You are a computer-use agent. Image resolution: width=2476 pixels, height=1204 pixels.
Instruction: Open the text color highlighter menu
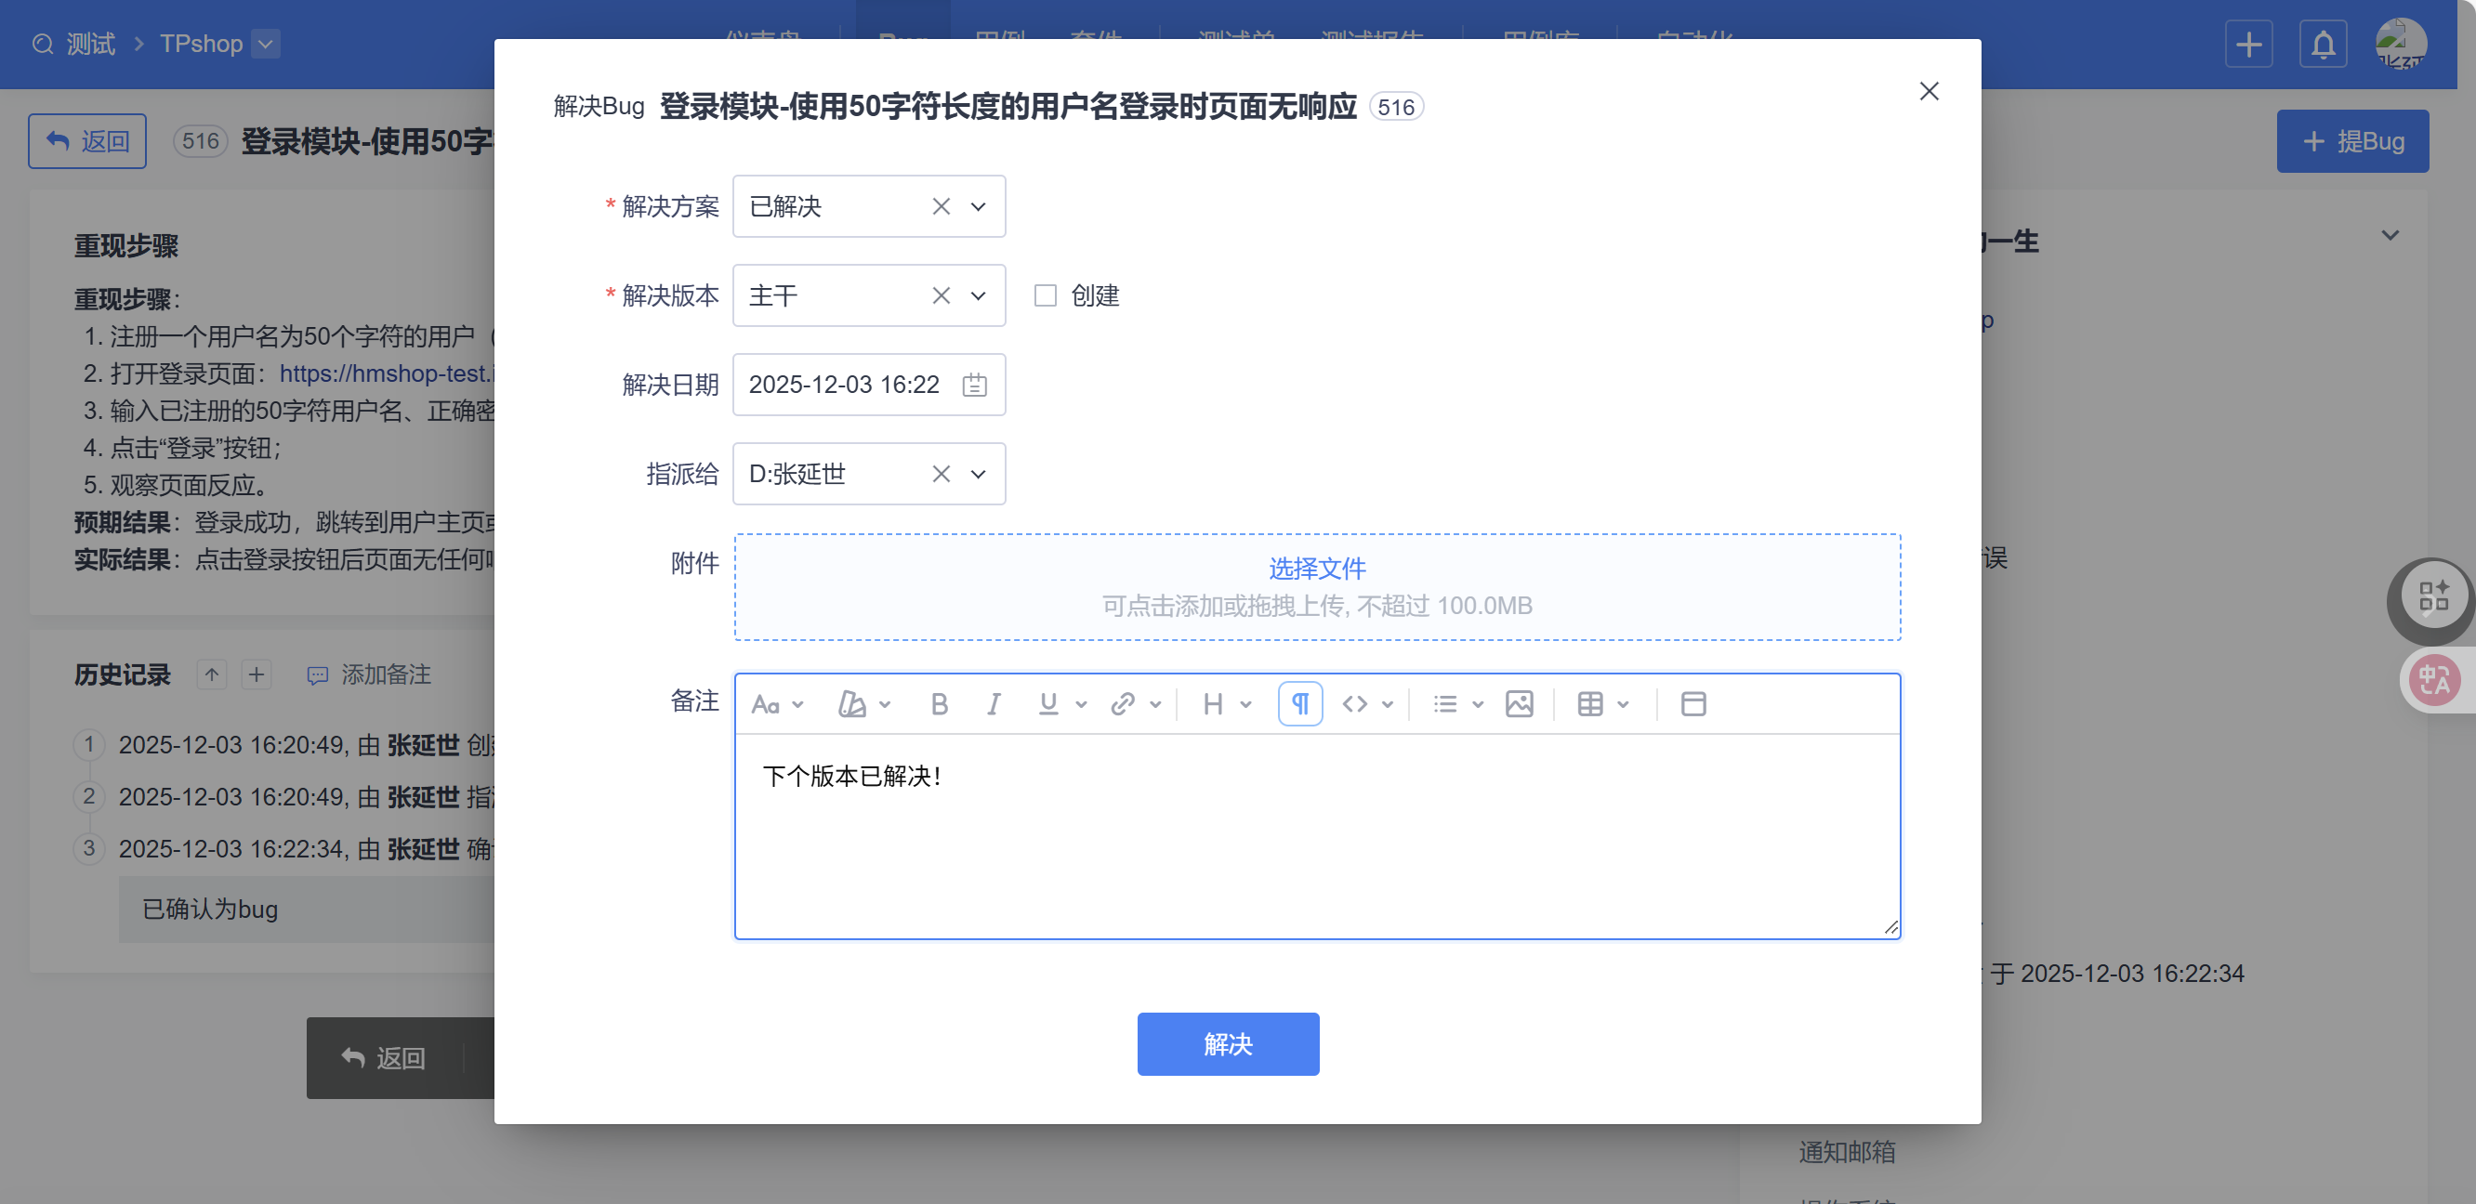pos(863,705)
